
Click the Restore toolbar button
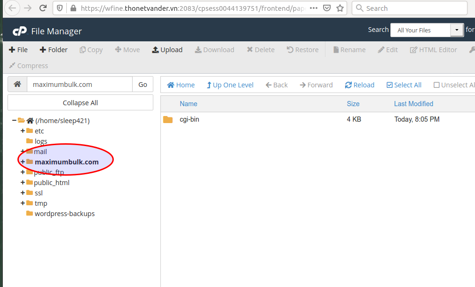point(302,50)
